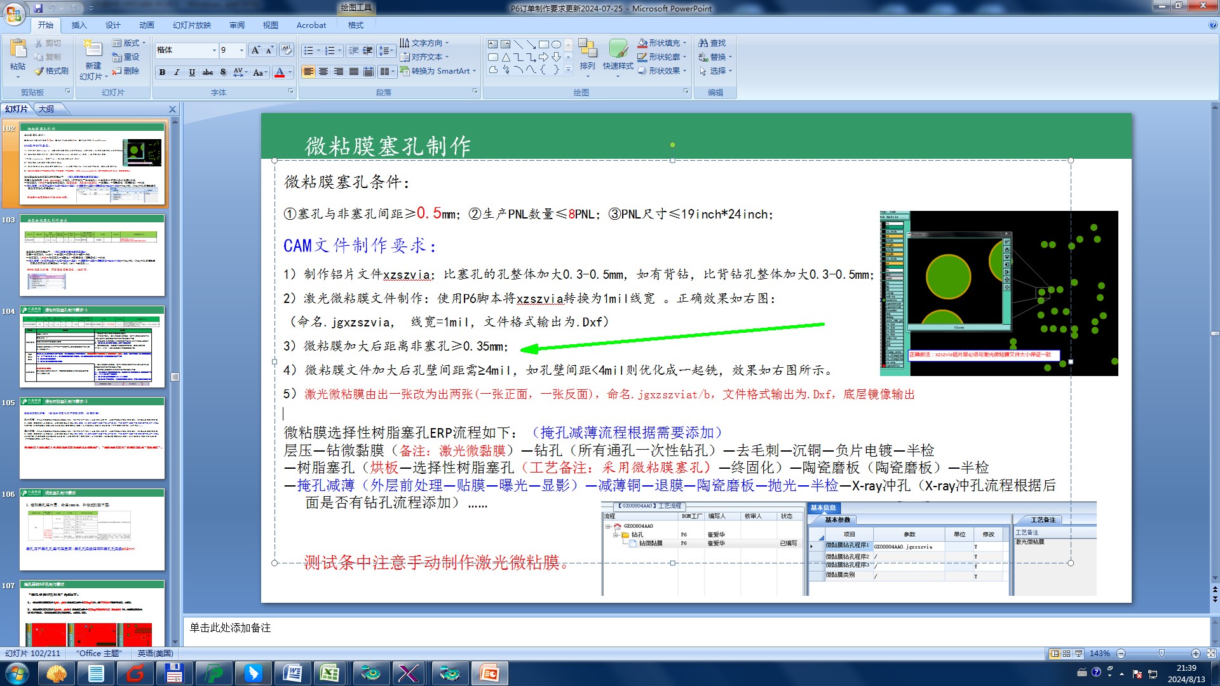Increase the font size with grow font
The image size is (1220, 686).
pyautogui.click(x=255, y=50)
